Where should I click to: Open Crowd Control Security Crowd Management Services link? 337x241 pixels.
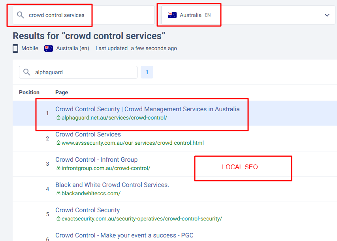[x=147, y=109]
